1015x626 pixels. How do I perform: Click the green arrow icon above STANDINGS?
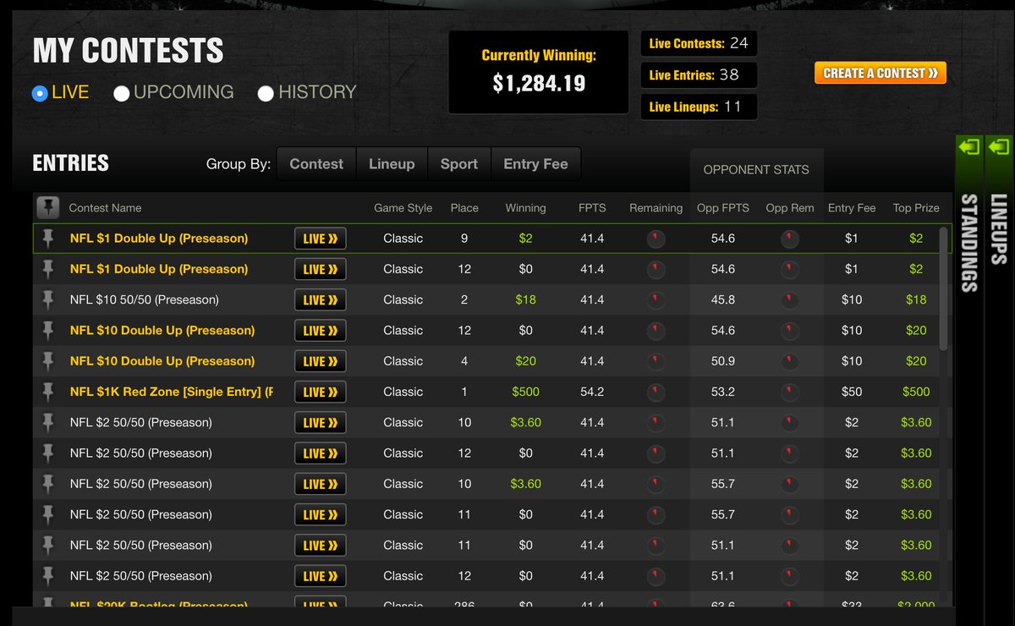click(968, 146)
